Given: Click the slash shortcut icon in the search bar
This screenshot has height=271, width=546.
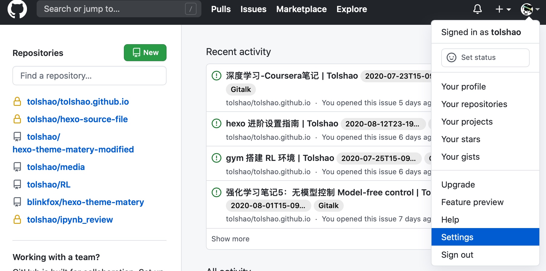Looking at the screenshot, I should (x=191, y=9).
